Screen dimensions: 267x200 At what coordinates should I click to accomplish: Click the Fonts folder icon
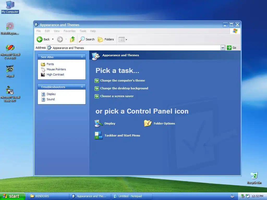(43, 64)
